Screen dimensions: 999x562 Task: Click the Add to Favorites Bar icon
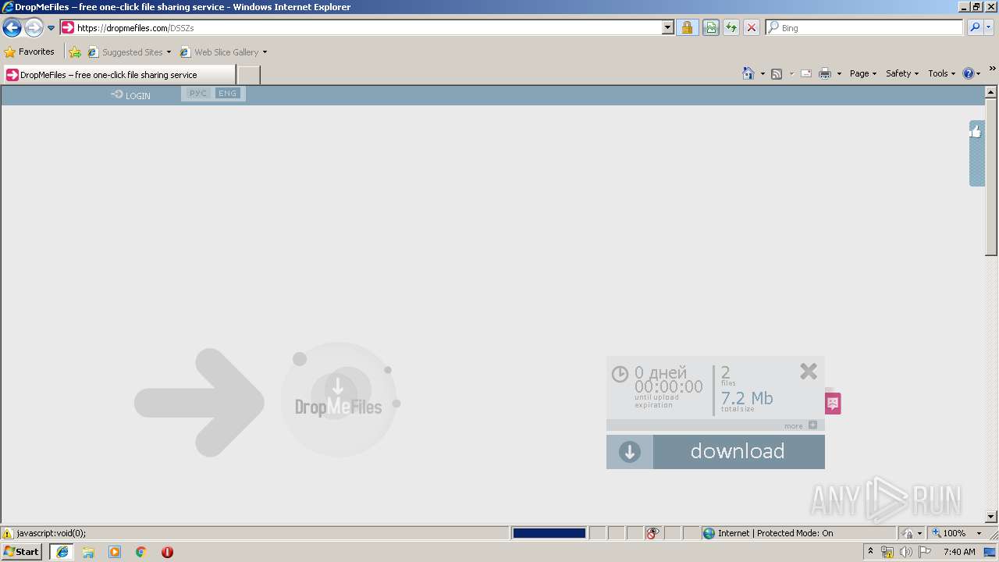75,52
